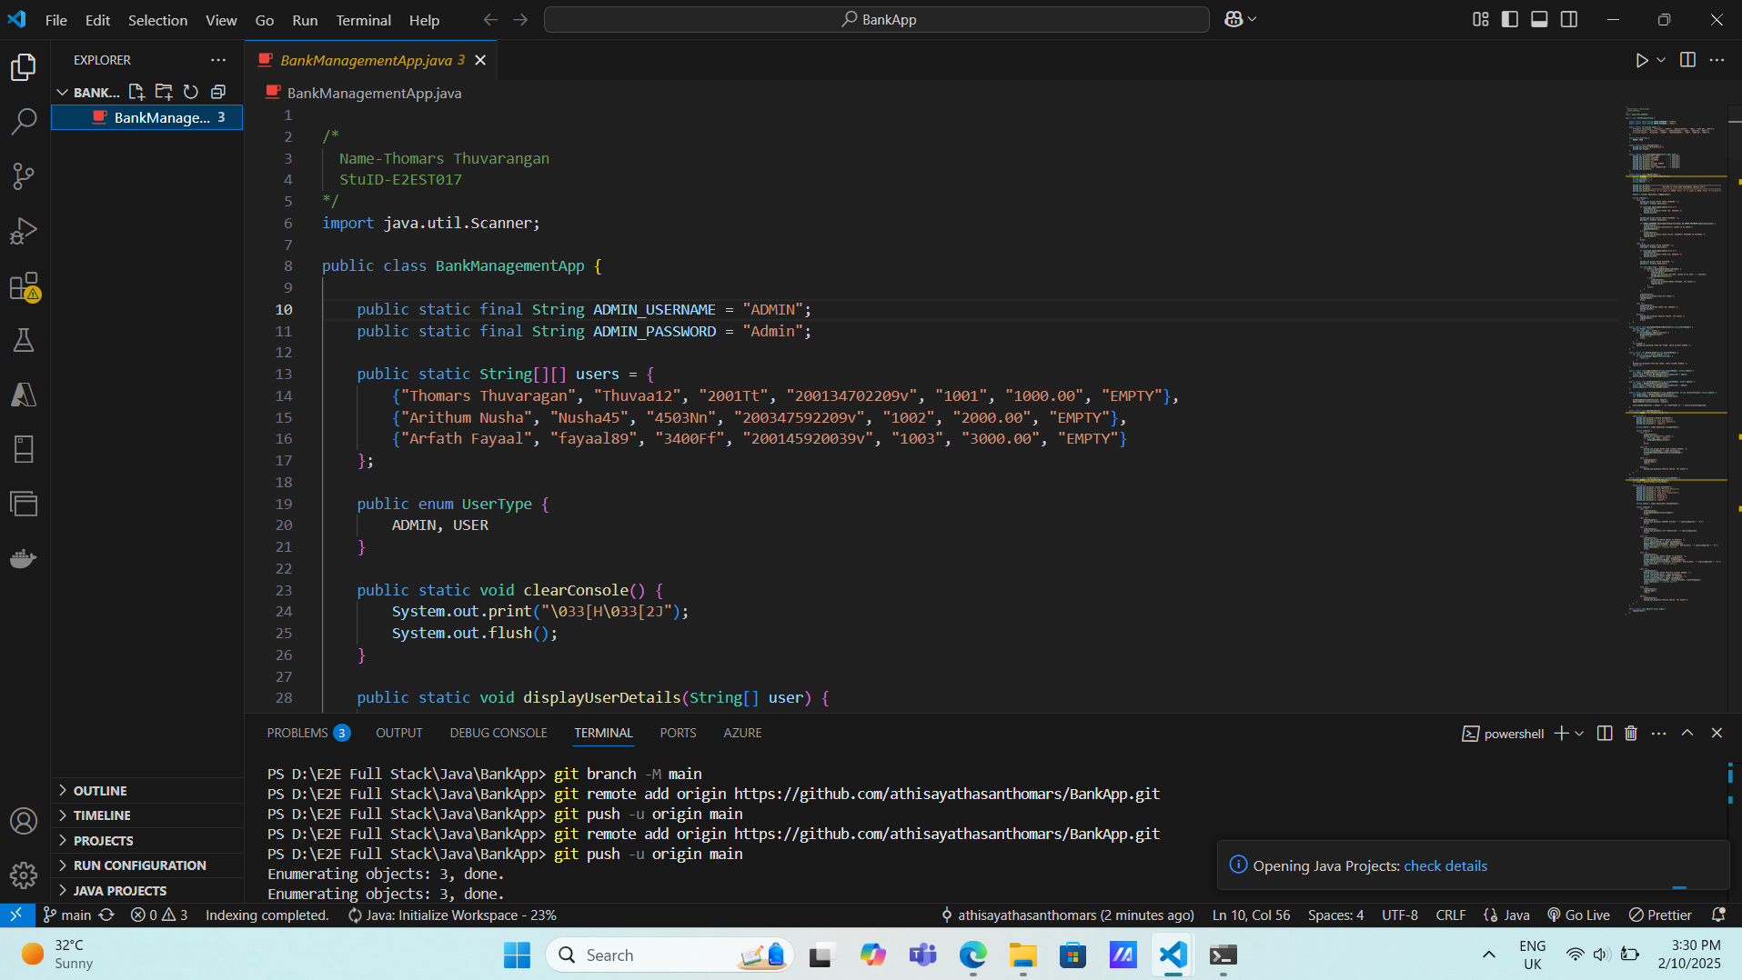Expand the OUTLINE section
This screenshot has width=1742, height=980.
(147, 791)
